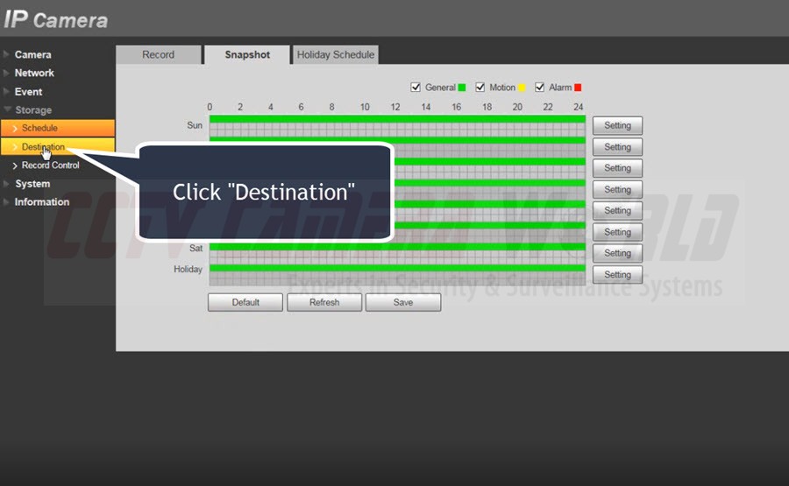The image size is (789, 486).
Task: Disable the Alarm checkbox
Action: pyautogui.click(x=540, y=88)
